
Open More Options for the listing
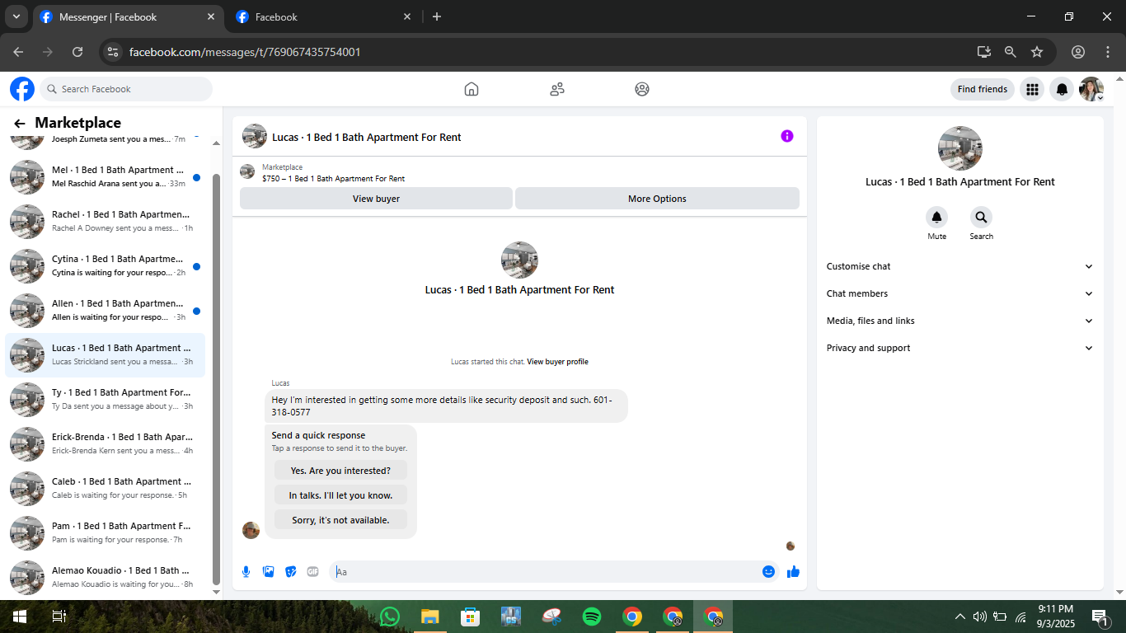click(657, 199)
